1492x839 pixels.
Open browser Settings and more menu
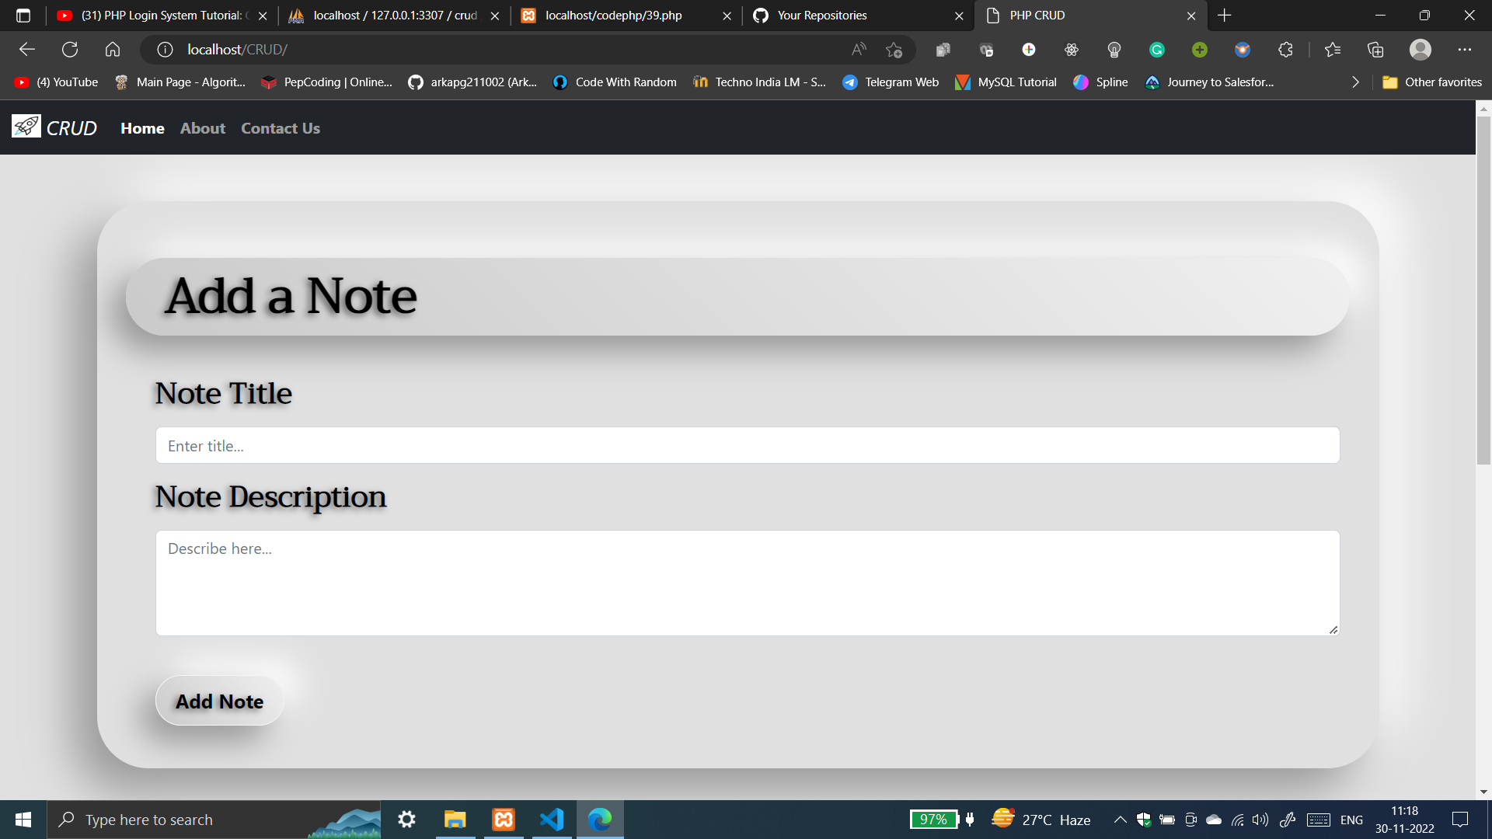pos(1464,50)
